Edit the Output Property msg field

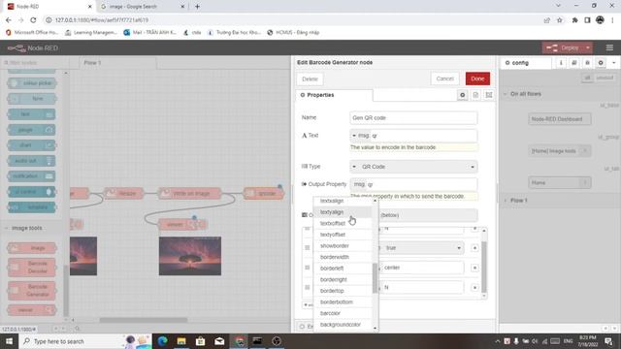pyautogui.click(x=413, y=184)
